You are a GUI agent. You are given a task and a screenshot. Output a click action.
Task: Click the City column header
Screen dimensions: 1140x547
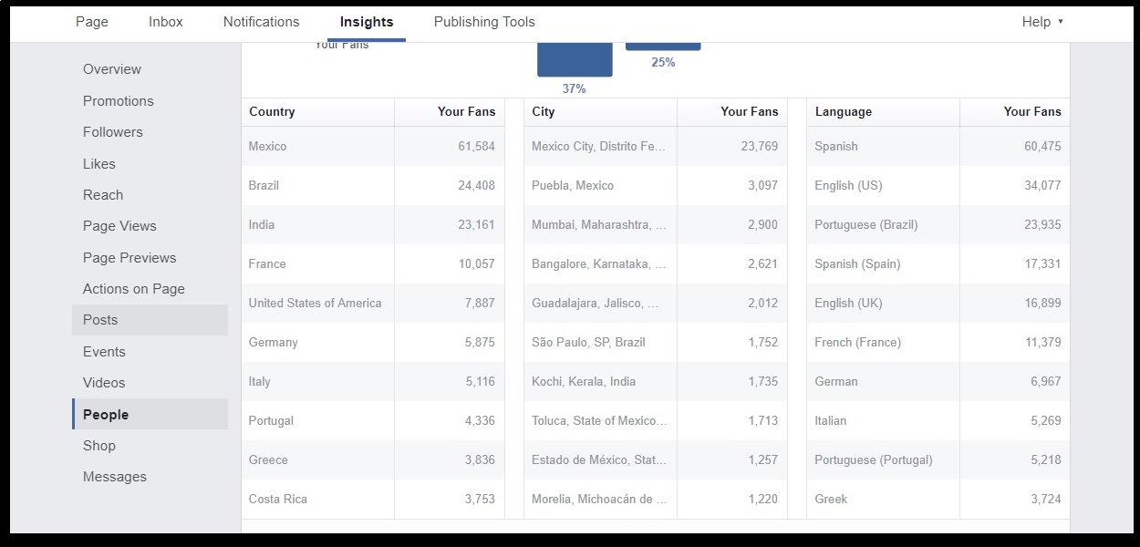(600, 112)
